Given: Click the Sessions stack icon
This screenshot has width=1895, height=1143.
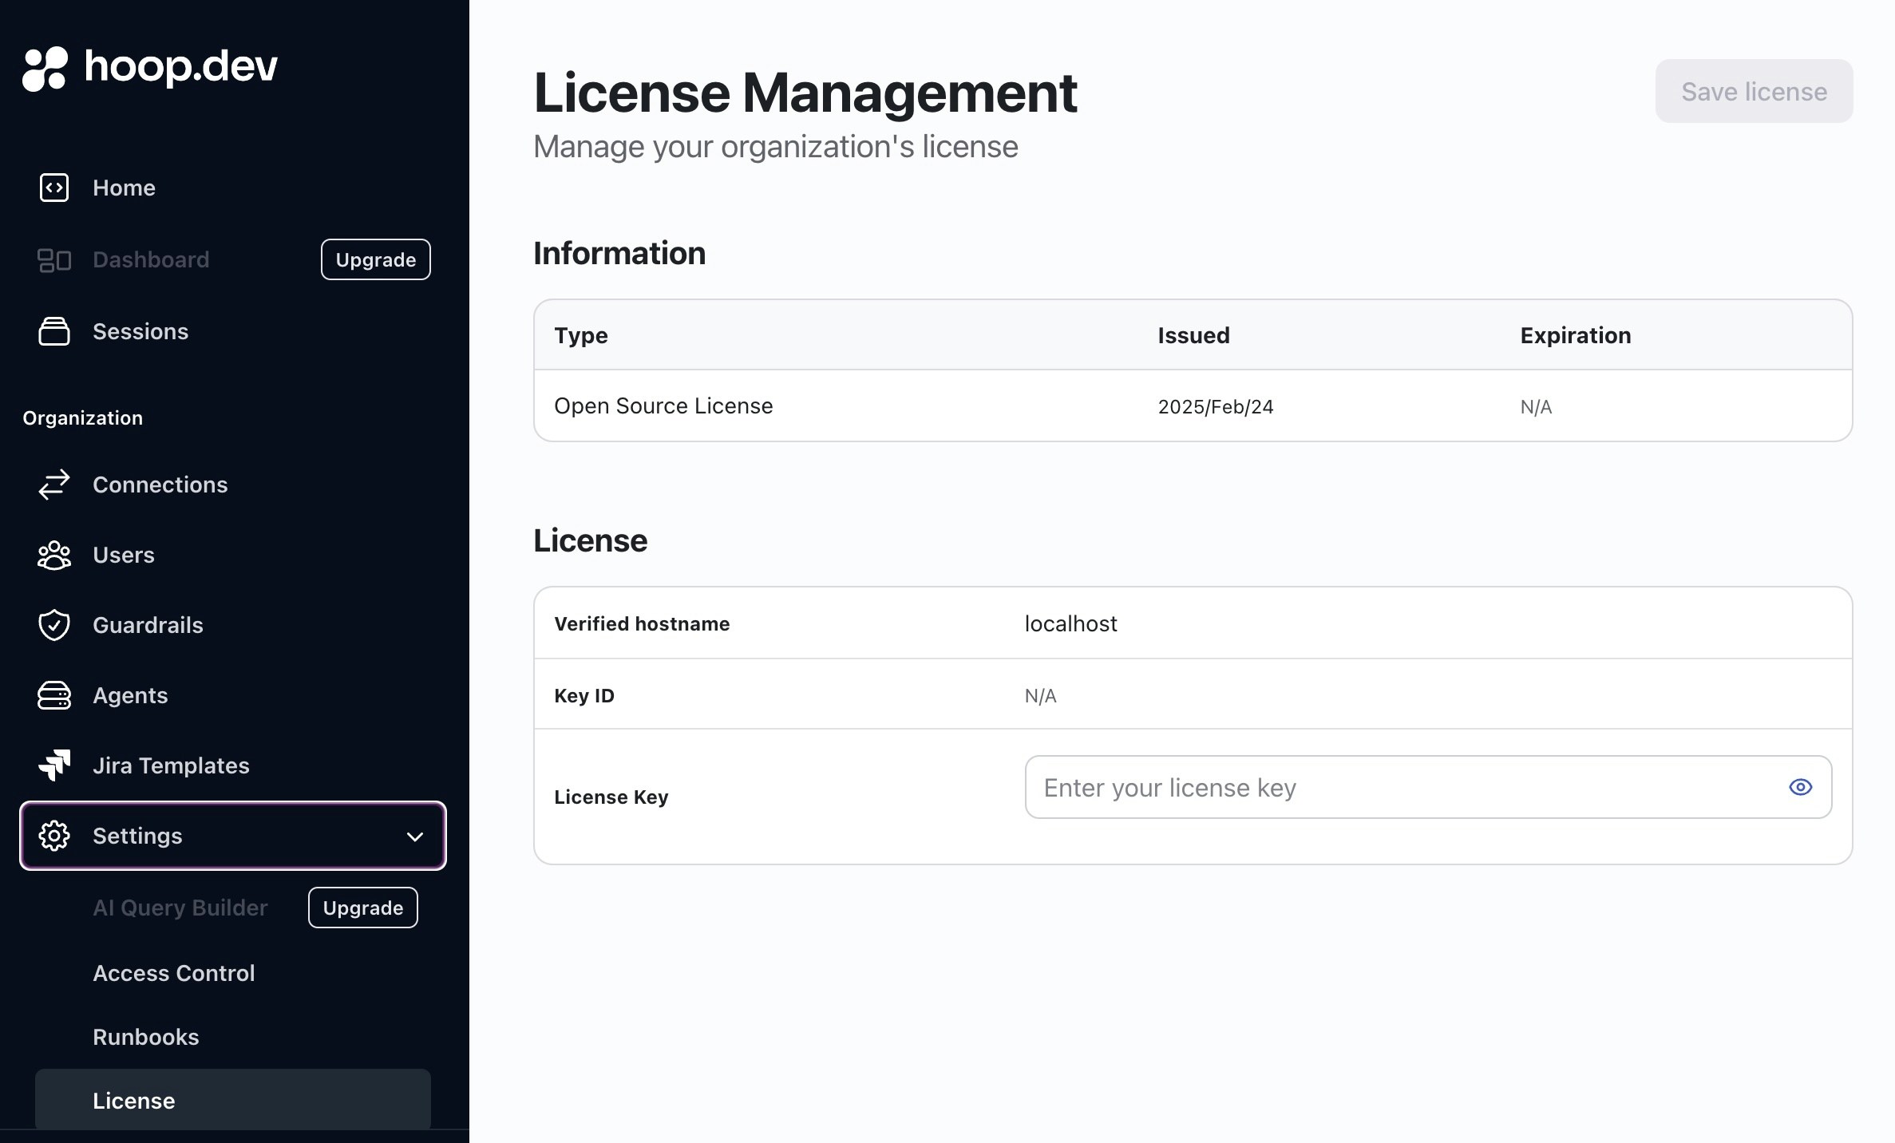Looking at the screenshot, I should [x=54, y=331].
